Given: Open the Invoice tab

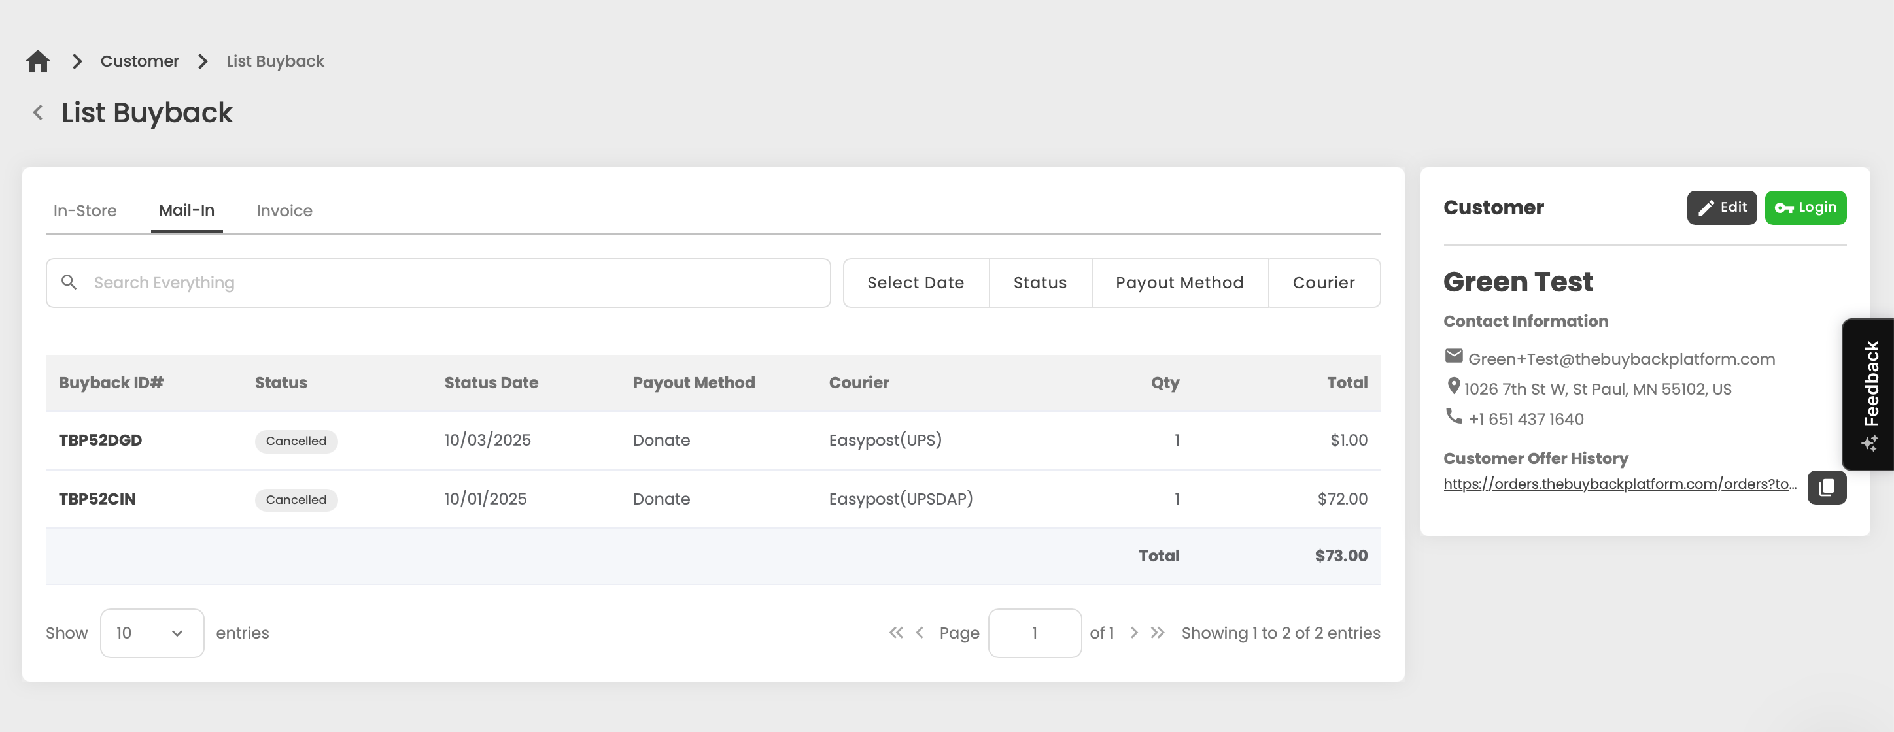Looking at the screenshot, I should pyautogui.click(x=284, y=211).
